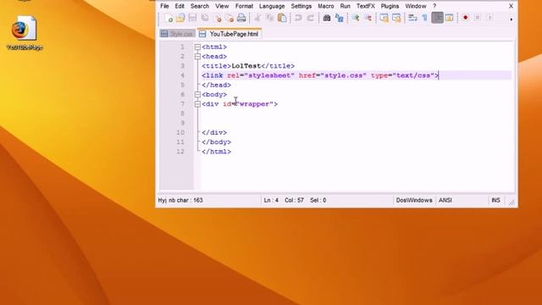Select the YouTubePage.html tab
Image resolution: width=542 pixels, height=305 pixels.
pos(230,34)
